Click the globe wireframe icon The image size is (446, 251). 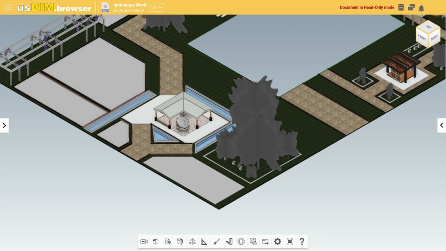click(241, 242)
